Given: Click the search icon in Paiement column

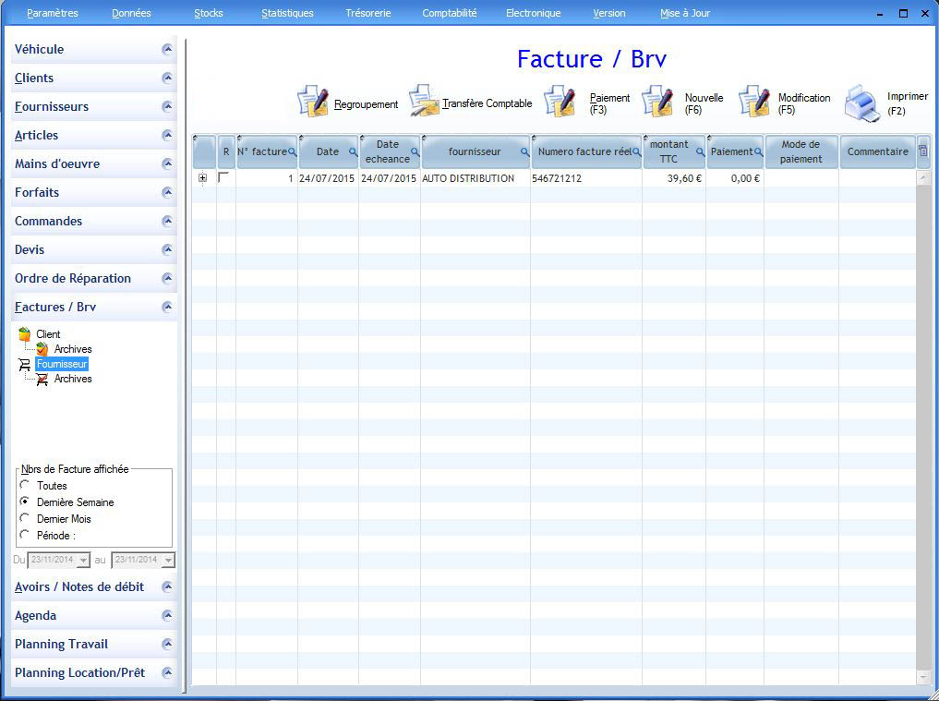Looking at the screenshot, I should tap(759, 152).
